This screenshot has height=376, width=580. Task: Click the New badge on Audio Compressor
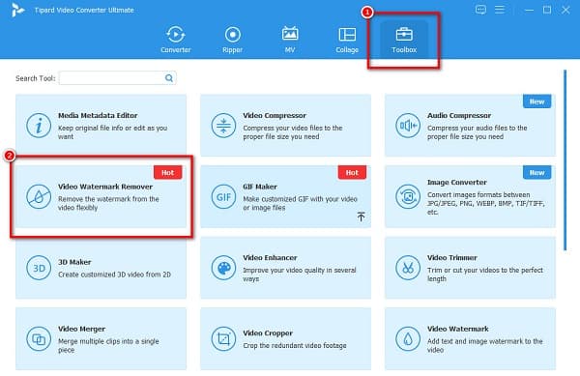(536, 101)
